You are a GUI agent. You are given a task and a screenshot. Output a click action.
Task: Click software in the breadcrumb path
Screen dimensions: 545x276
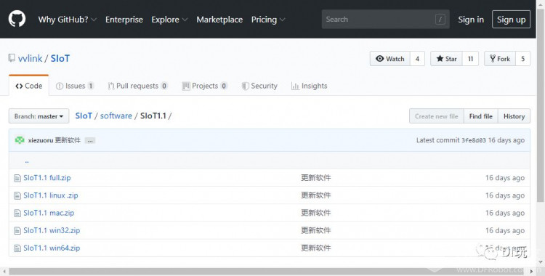coord(116,115)
